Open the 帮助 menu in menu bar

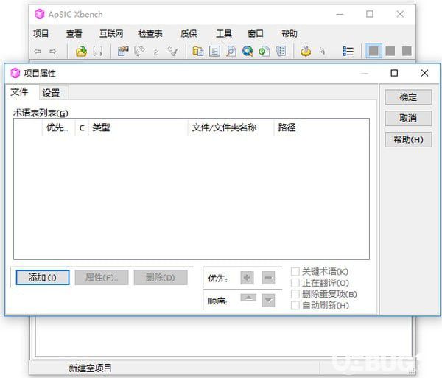(290, 34)
